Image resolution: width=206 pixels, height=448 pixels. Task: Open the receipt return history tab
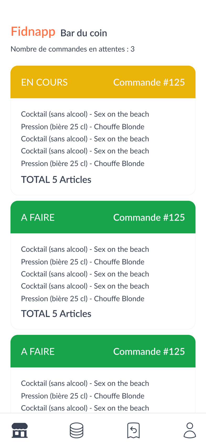[133, 430]
